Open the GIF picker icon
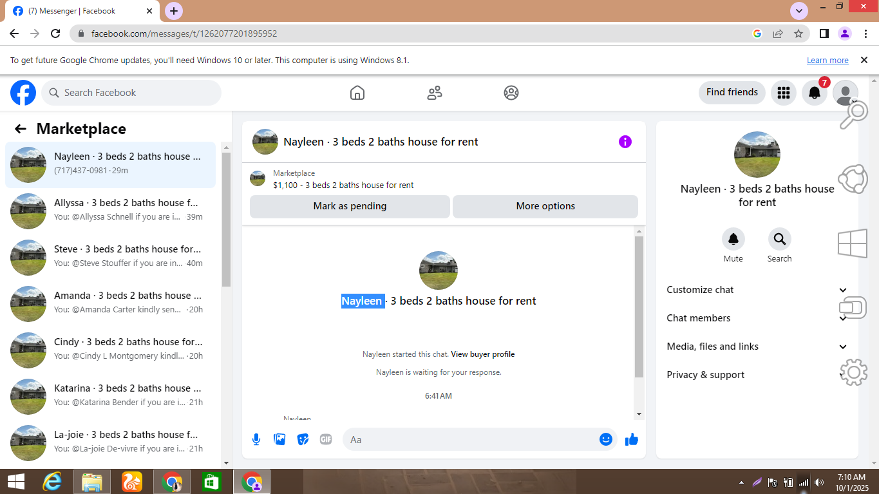Image resolution: width=879 pixels, height=494 pixels. 326,439
